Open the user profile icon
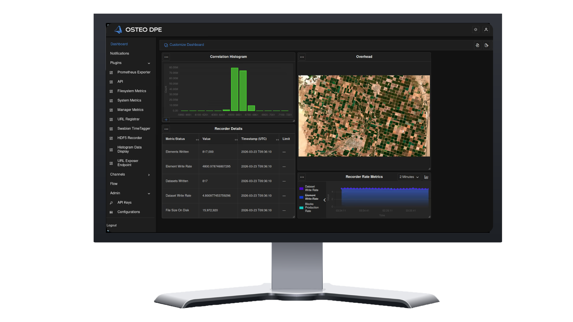573x322 pixels. (486, 30)
